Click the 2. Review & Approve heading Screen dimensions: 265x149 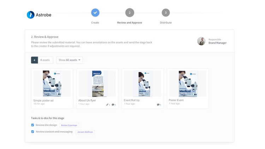pyautogui.click(x=45, y=37)
